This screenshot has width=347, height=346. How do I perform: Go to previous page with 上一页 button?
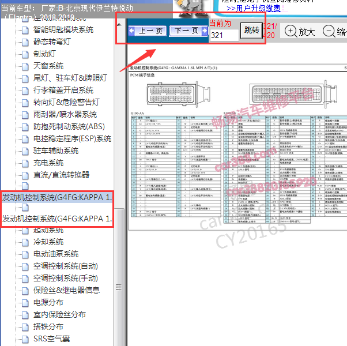point(147,31)
